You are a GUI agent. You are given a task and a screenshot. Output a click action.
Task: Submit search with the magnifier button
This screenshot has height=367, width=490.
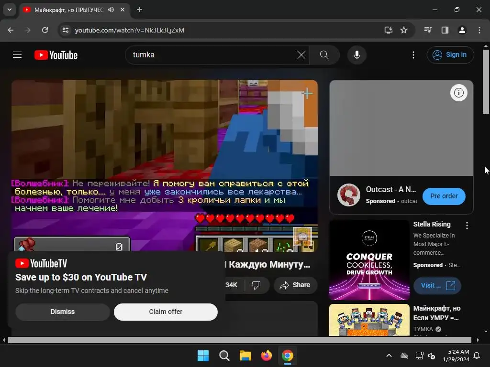(324, 55)
